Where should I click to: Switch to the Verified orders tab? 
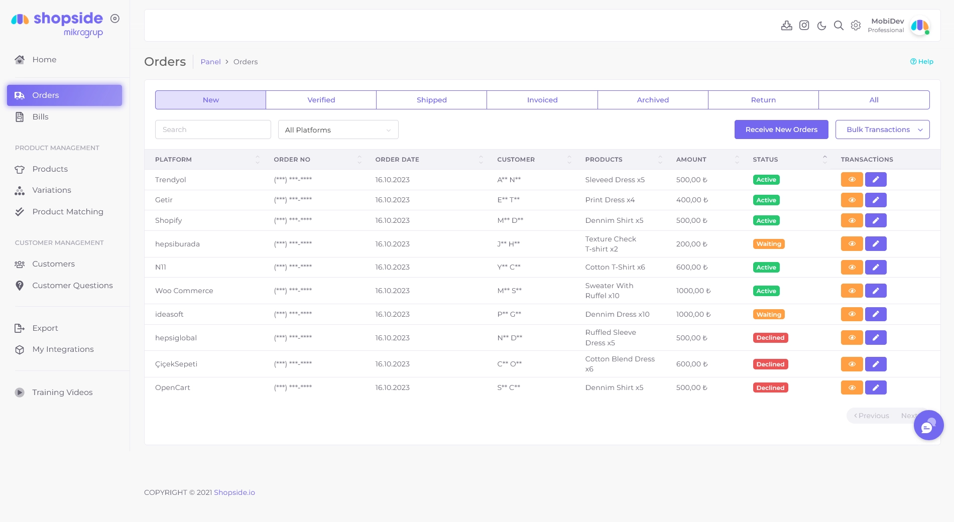pyautogui.click(x=321, y=100)
